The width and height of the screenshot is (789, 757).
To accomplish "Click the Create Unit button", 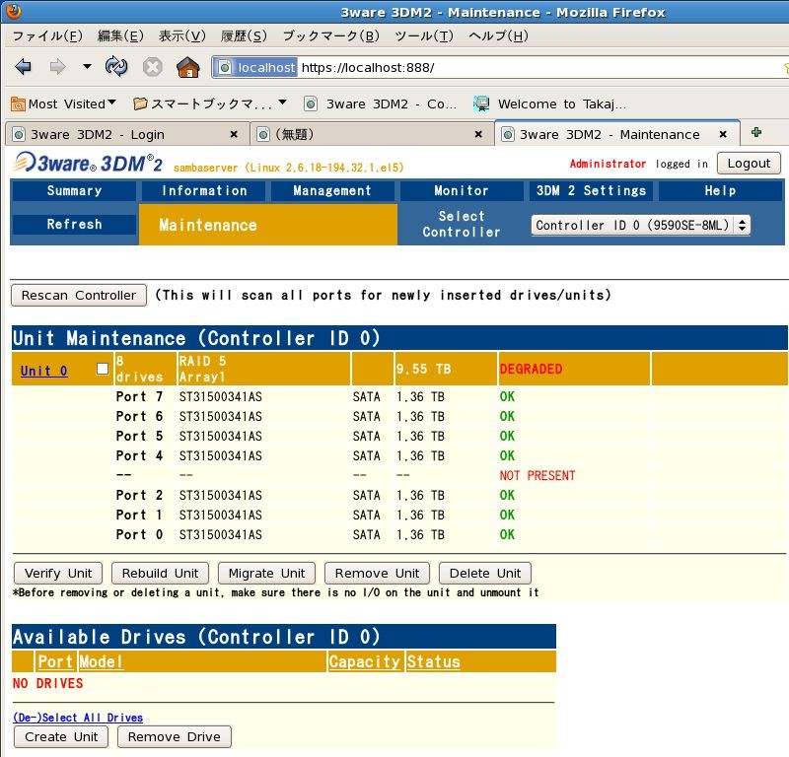I will coord(61,737).
